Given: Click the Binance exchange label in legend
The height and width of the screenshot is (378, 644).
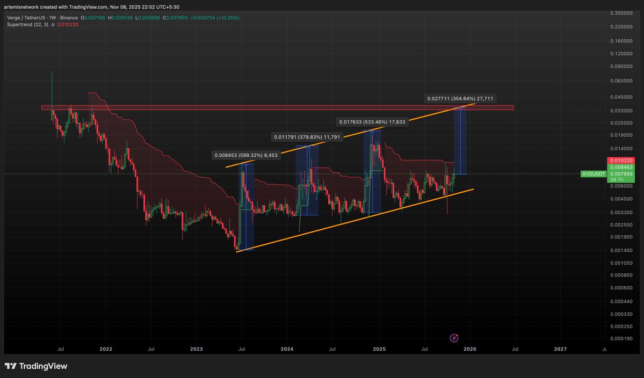Looking at the screenshot, I should pyautogui.click(x=70, y=17).
